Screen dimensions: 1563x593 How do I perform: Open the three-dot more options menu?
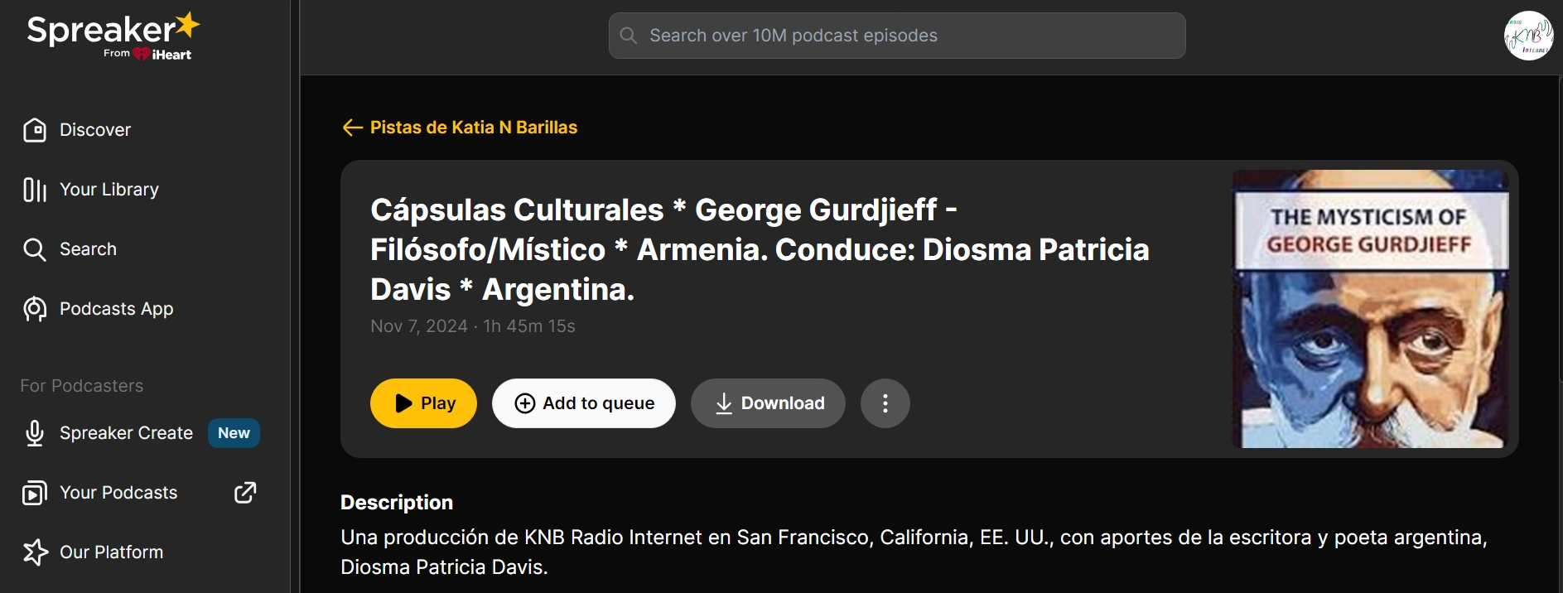pyautogui.click(x=885, y=403)
